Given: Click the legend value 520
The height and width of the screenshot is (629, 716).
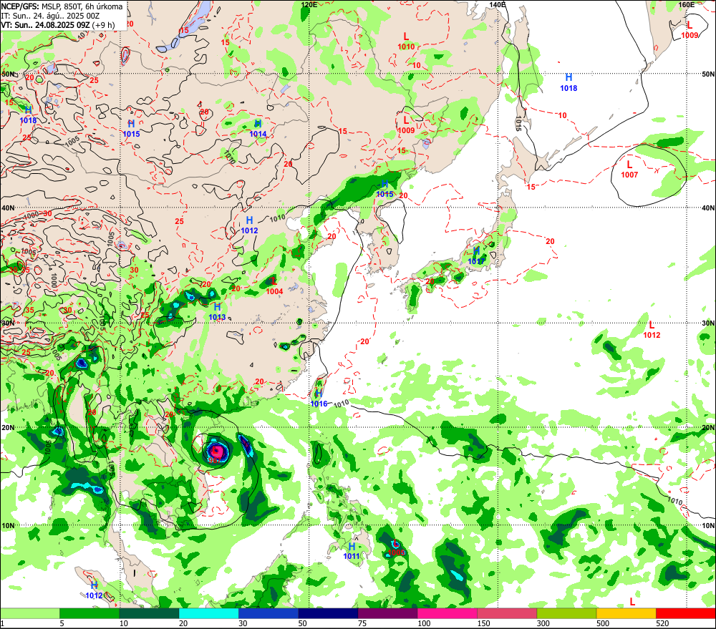Looking at the screenshot, I should coord(662,623).
